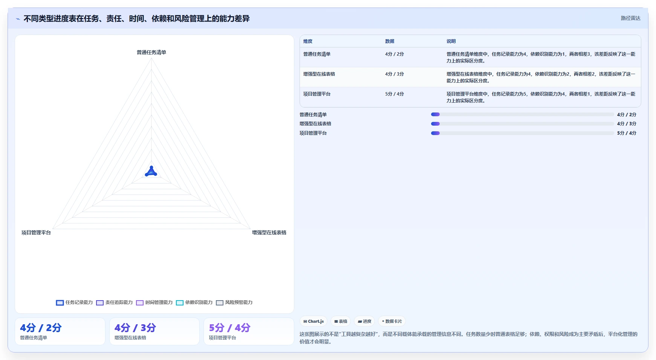Screen dimensions: 656x360
Task: Open the 5分 / 4分 项目管理平台 stat card
Action: [249, 331]
